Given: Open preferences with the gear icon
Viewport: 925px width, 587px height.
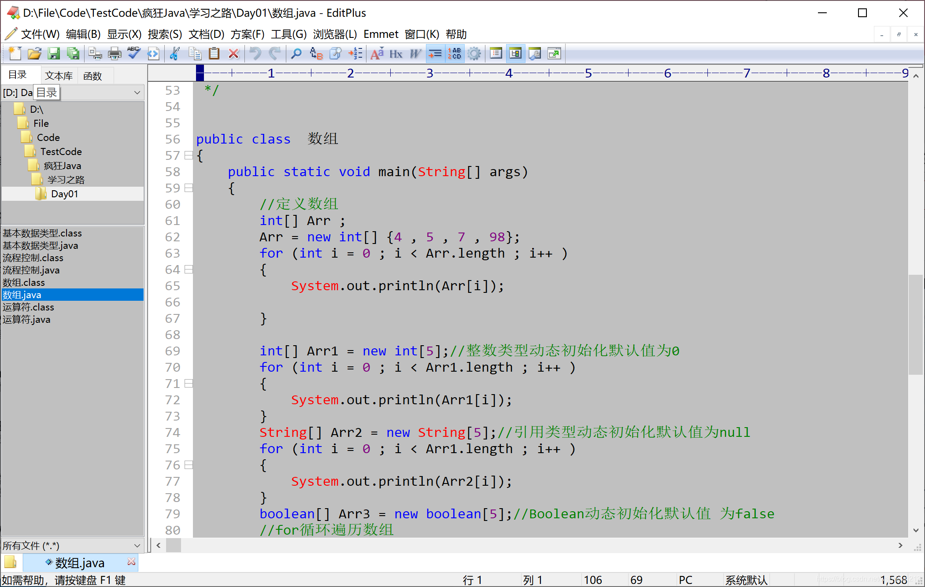Looking at the screenshot, I should click(x=474, y=54).
